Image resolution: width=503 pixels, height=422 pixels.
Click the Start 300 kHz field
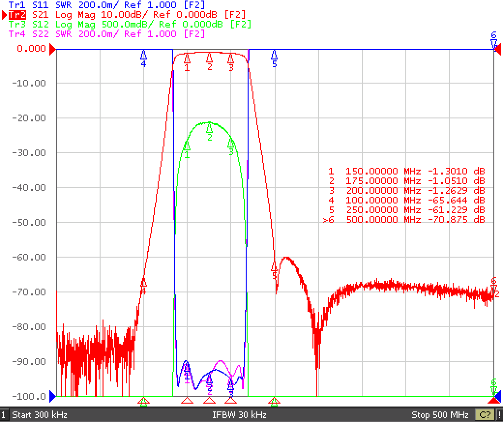coord(40,415)
